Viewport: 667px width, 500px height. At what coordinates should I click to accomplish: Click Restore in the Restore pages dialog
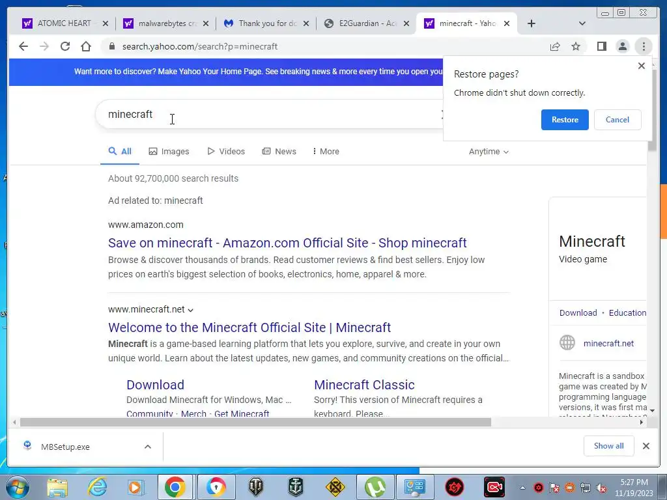pyautogui.click(x=565, y=120)
